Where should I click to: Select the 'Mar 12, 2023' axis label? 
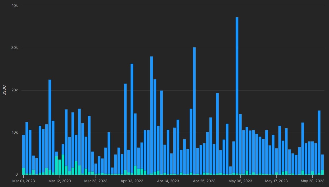point(60,181)
